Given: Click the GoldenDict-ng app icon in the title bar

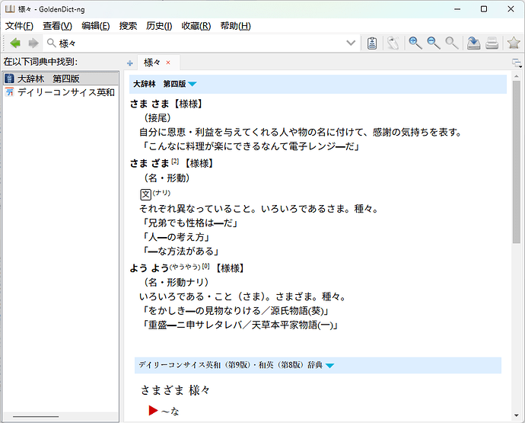Looking at the screenshot, I should tap(10, 9).
